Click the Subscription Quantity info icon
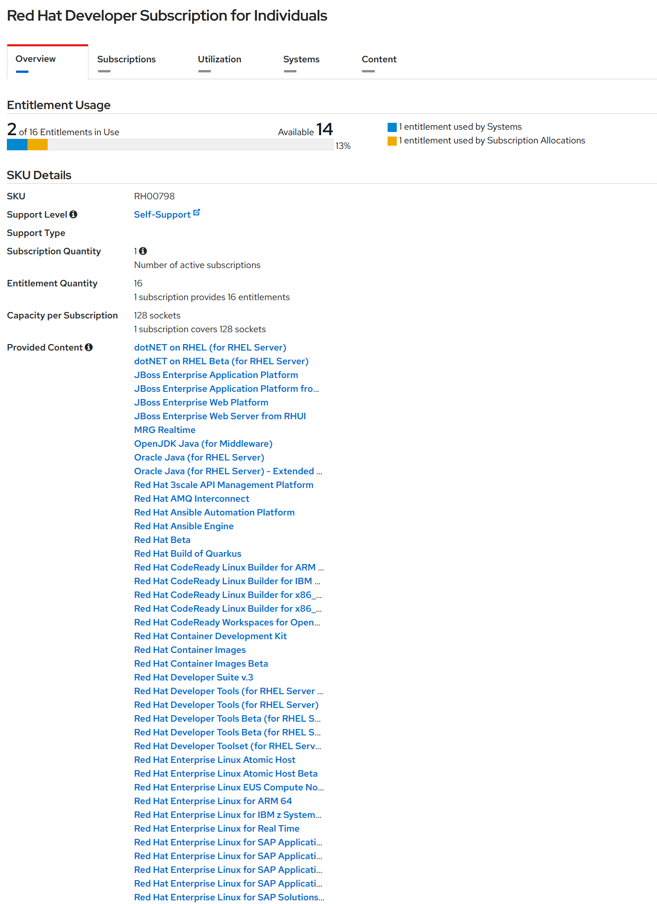 point(143,251)
